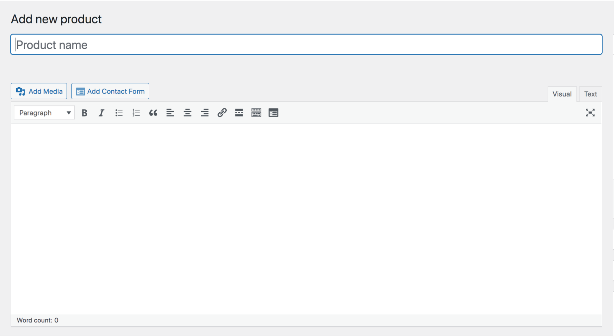Click the horizontal rule icon
The image size is (614, 336).
pyautogui.click(x=239, y=112)
